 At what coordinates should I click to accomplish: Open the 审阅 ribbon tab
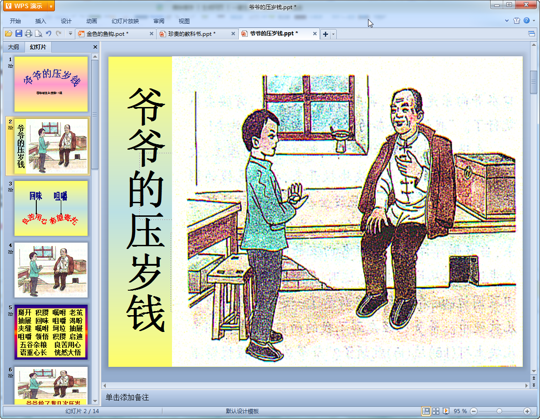tap(158, 21)
